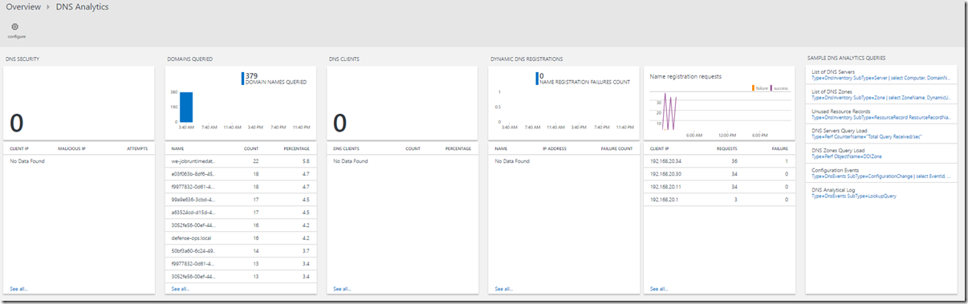
Task: Click the large 0 in DNS Security tile
Action: coord(16,123)
